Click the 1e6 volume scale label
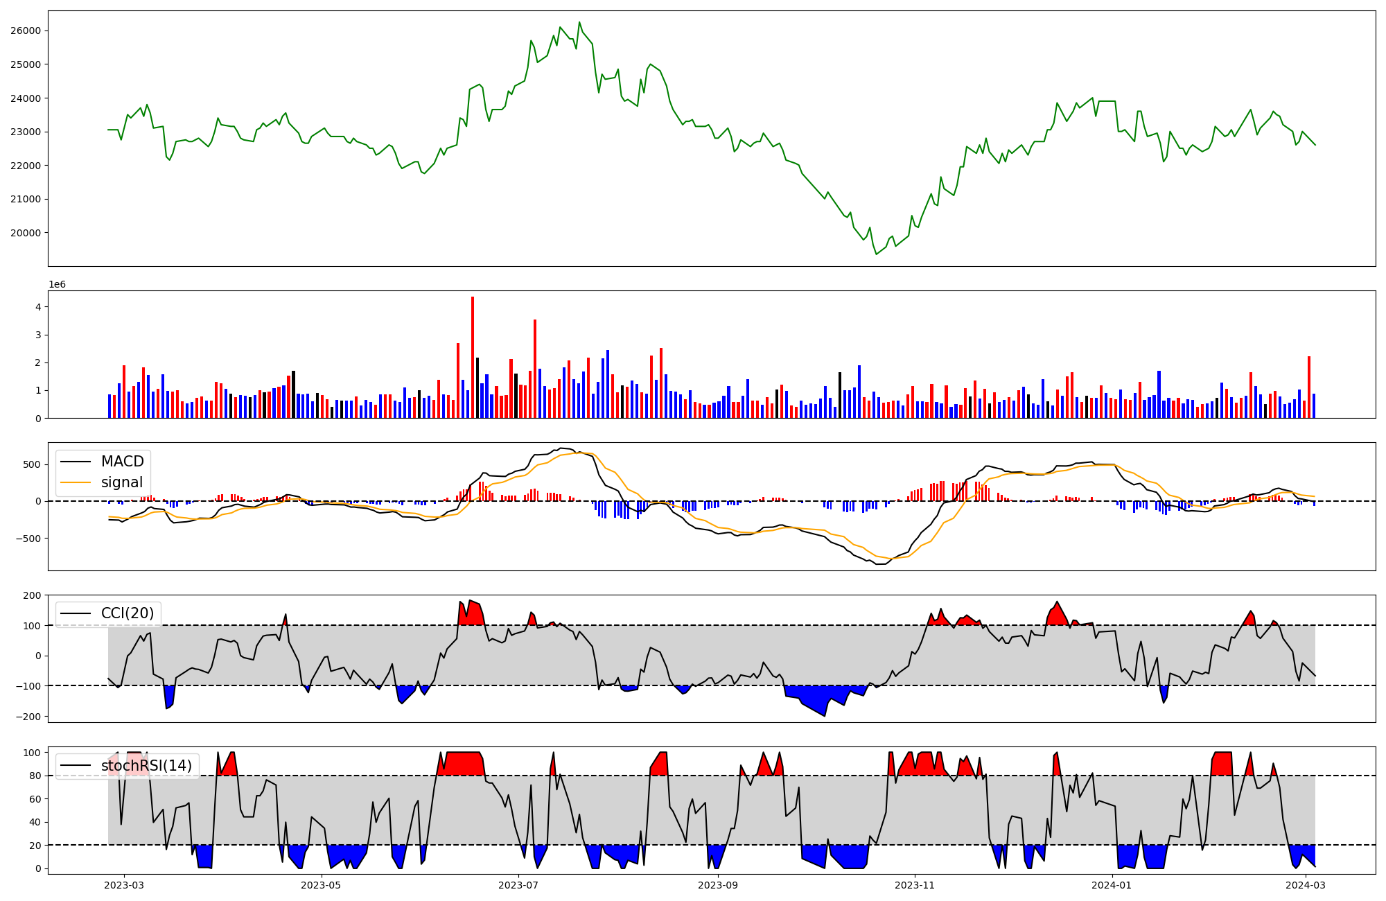This screenshot has width=1386, height=901. (57, 284)
